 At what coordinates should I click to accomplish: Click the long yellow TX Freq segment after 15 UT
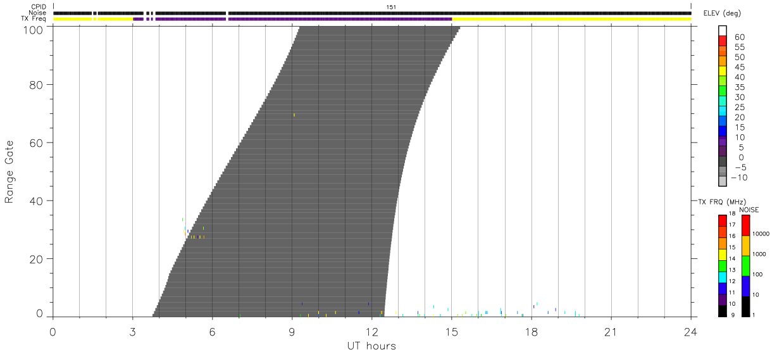571,19
